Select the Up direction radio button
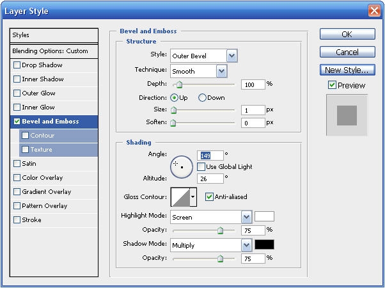Image resolution: width=385 pixels, height=288 pixels. coord(174,98)
